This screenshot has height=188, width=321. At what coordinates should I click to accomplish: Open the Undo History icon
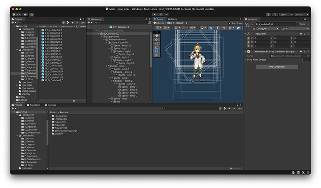click(268, 14)
